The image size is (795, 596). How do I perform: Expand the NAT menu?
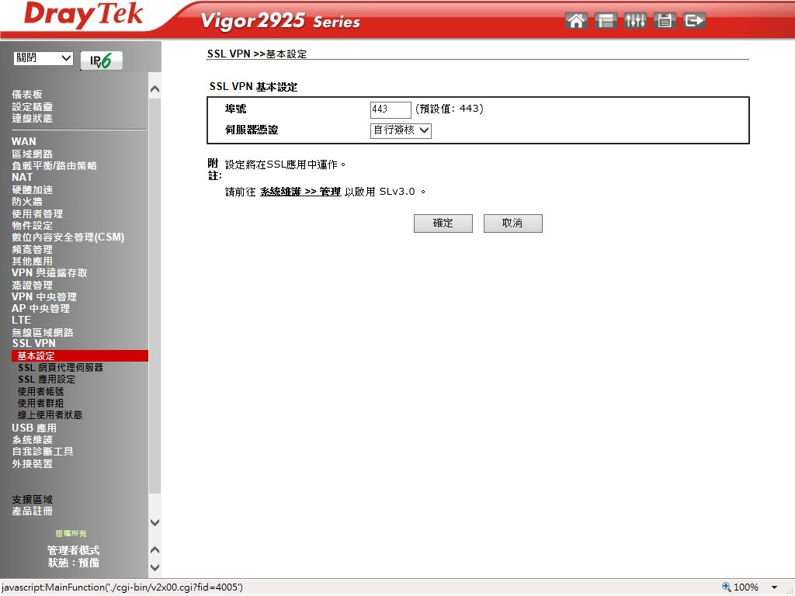click(22, 178)
